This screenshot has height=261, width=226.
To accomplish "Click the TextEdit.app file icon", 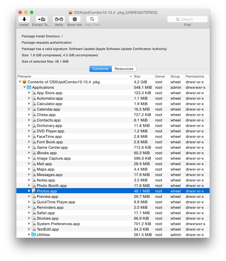I will point(34,229).
